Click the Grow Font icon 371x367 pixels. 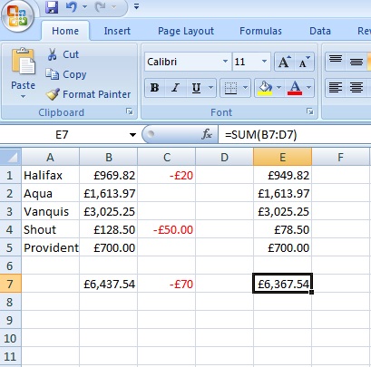(x=284, y=62)
